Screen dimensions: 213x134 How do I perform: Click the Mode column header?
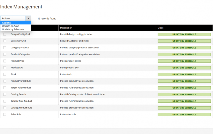pos(184,28)
